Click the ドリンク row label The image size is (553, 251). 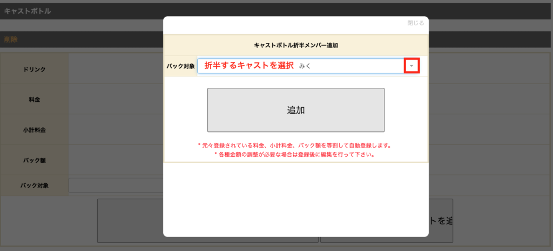tap(34, 69)
